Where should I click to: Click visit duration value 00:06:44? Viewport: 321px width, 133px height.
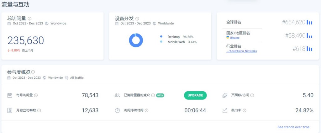pyautogui.click(x=195, y=110)
